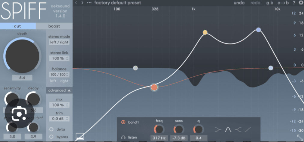Click the mix 100 % stepper arrows
Image resolution: width=304 pixels, height=142 pixels.
coord(67,105)
